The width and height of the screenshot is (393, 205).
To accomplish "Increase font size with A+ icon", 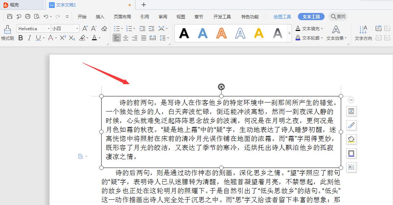I will pos(85,28).
